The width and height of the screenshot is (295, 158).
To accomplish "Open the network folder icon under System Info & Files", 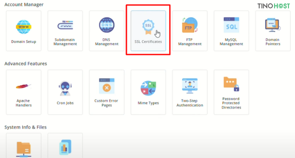I will coord(24,150).
